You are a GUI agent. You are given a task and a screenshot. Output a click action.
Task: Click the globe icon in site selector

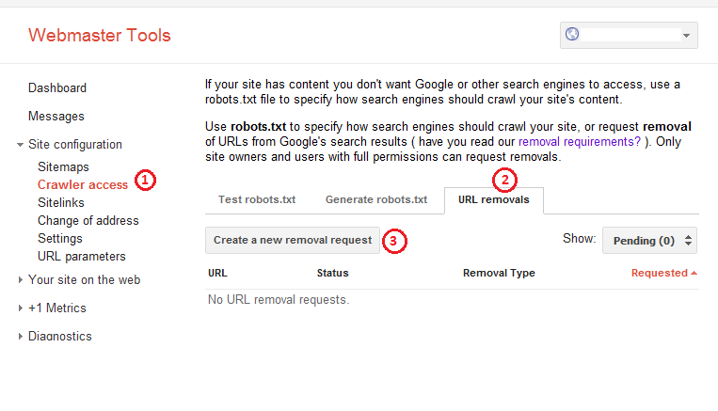[x=572, y=34]
